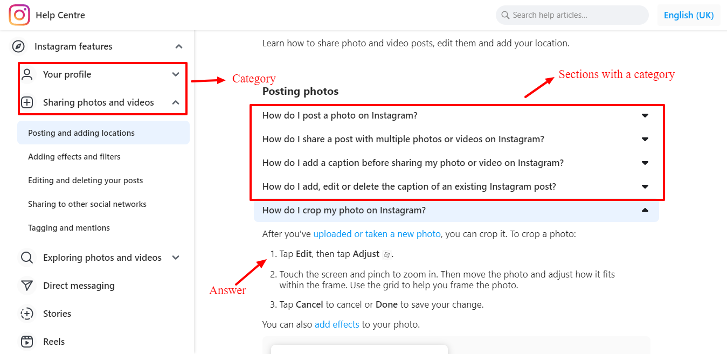Expand the Exploring photos and videos category
Screen dimensions: 727x354
175,258
